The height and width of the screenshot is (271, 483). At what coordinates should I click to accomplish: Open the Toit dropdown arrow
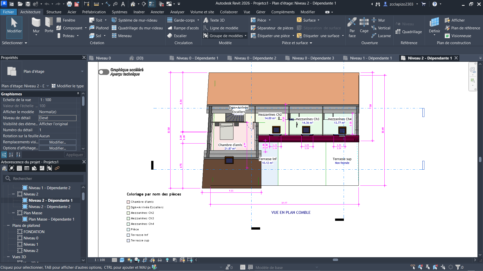tap(106, 20)
